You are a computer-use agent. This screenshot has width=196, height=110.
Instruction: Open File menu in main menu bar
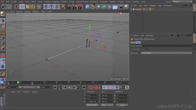(x=2, y=2)
